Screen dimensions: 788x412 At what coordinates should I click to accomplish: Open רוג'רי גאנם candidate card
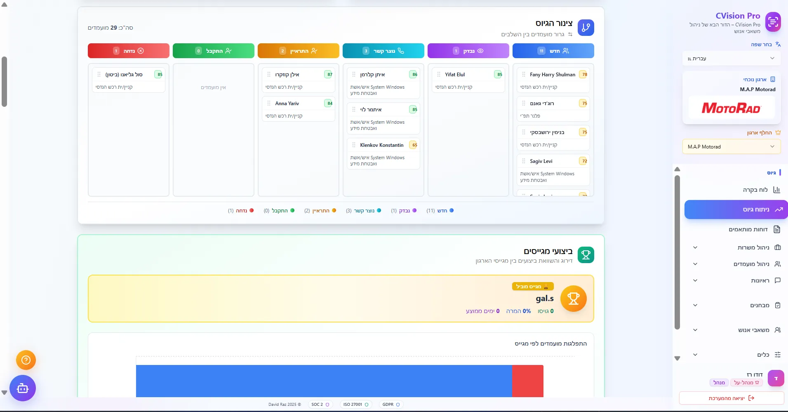pos(553,109)
